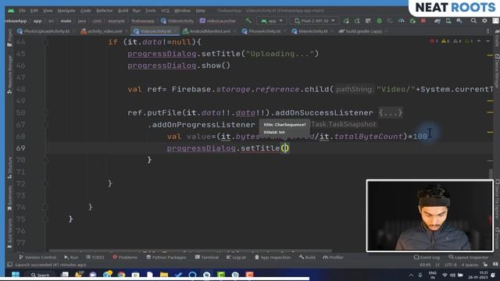This screenshot has width=500, height=281.
Task: Click the videoLauncher breadcrumb
Action: click(218, 21)
